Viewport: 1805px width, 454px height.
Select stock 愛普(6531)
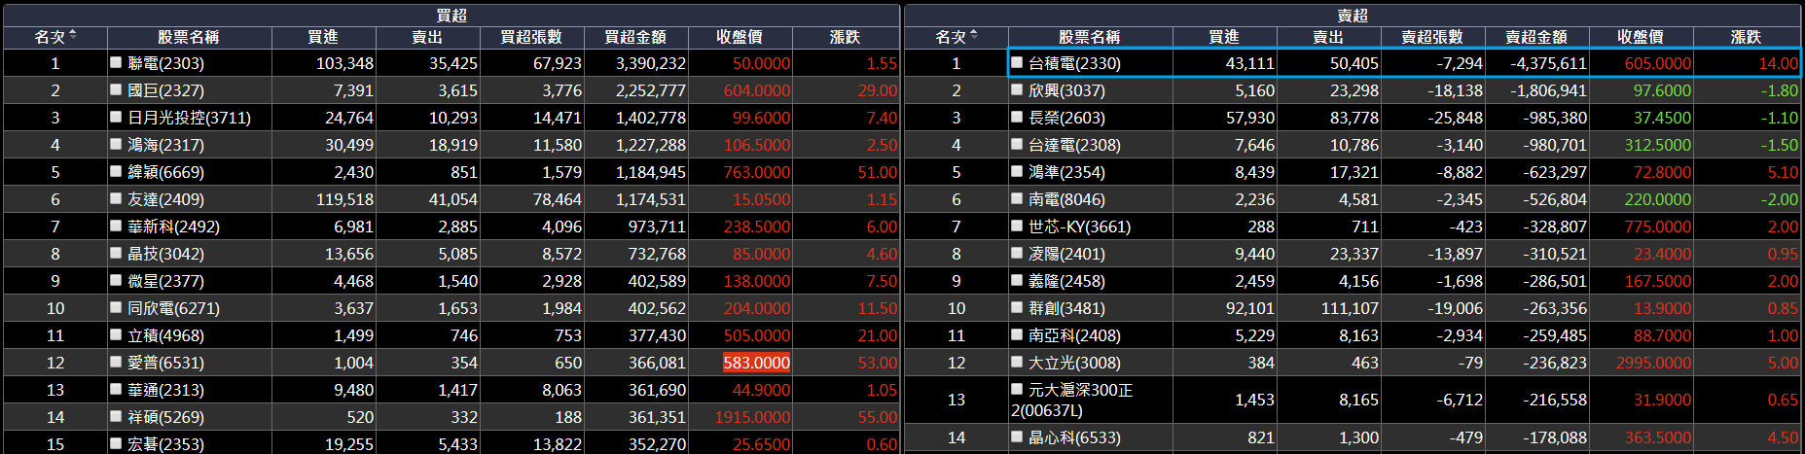point(166,363)
